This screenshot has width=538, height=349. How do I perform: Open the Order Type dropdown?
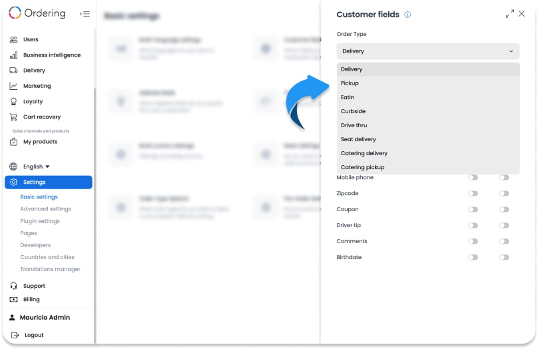click(428, 51)
